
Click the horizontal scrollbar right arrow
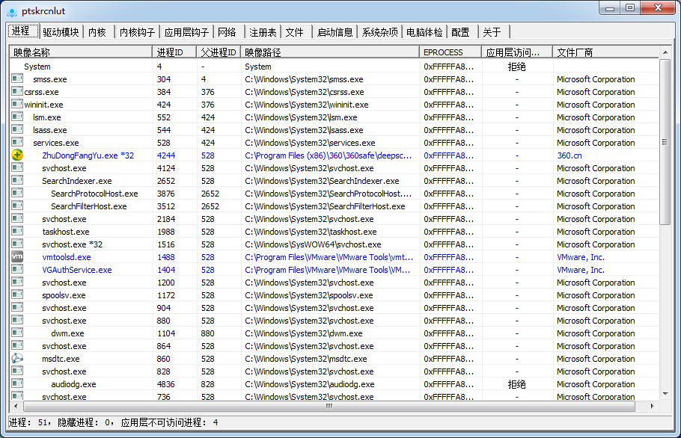(x=653, y=407)
